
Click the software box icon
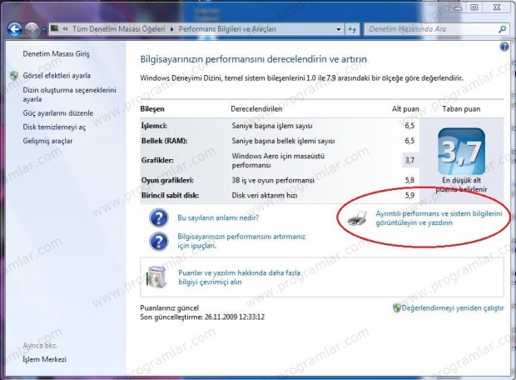[x=156, y=277]
